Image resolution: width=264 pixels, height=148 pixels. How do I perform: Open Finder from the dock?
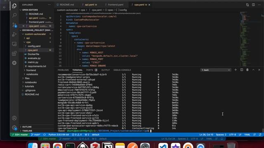[33, 146]
